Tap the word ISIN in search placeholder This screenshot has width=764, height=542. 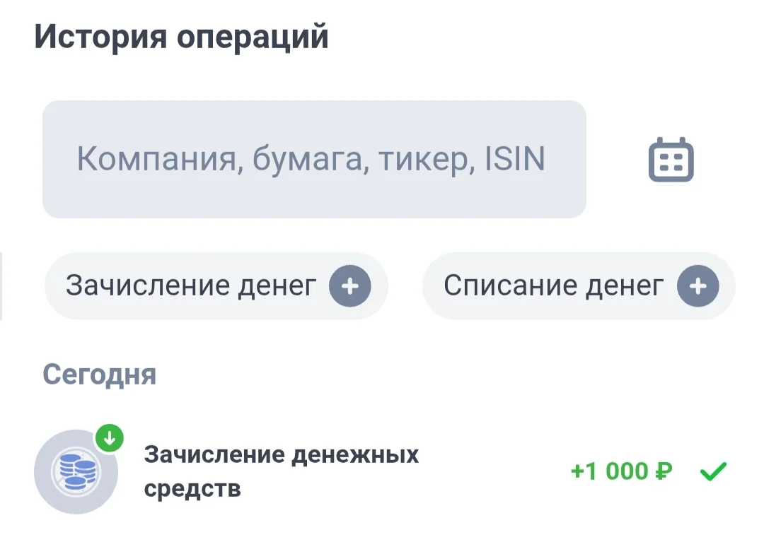[514, 160]
